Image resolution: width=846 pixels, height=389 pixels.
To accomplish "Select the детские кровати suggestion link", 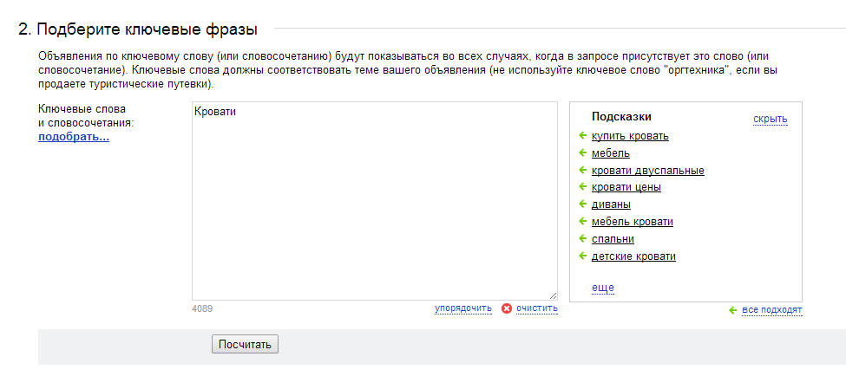I will pyautogui.click(x=633, y=256).
